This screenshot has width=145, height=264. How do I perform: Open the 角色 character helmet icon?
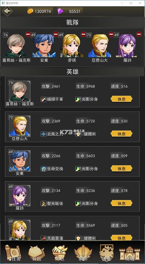60,253
